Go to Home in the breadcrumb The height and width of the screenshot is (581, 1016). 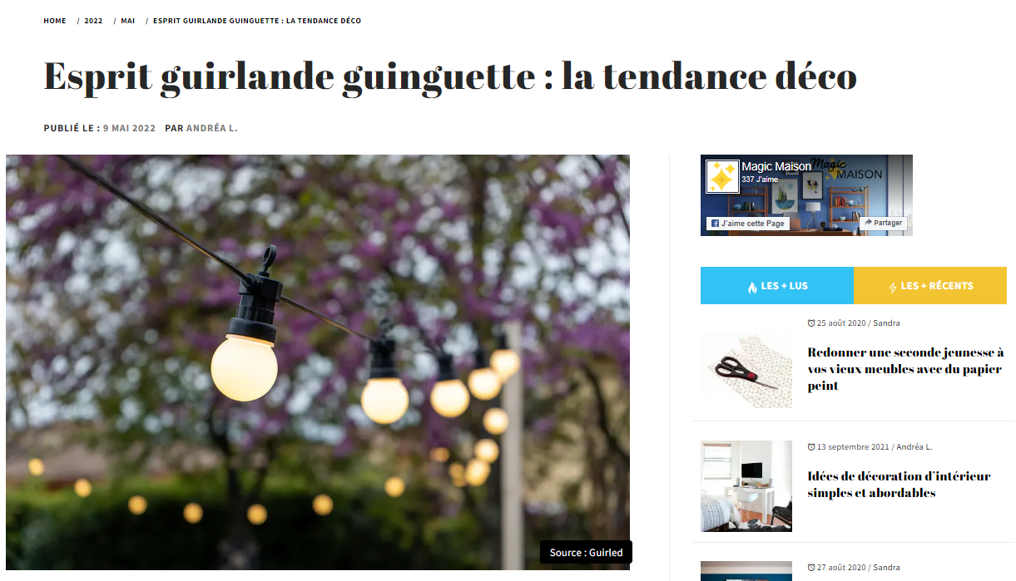pyautogui.click(x=55, y=21)
